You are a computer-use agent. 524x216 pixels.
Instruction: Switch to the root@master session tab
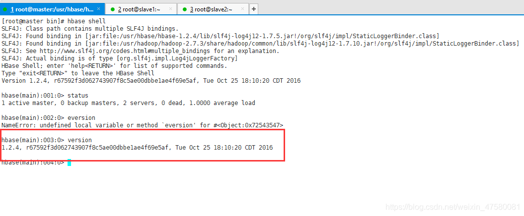pos(53,9)
